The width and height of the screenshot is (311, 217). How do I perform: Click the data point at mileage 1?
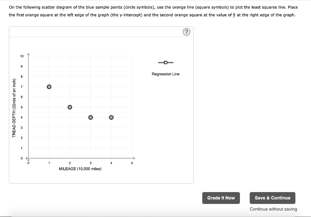[49, 87]
